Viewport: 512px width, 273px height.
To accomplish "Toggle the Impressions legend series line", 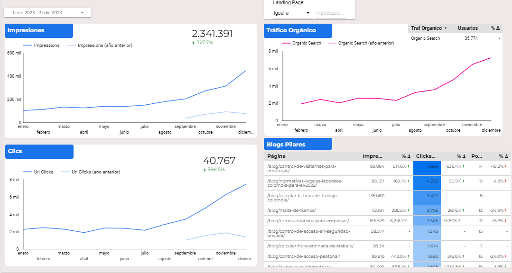I will coord(41,45).
